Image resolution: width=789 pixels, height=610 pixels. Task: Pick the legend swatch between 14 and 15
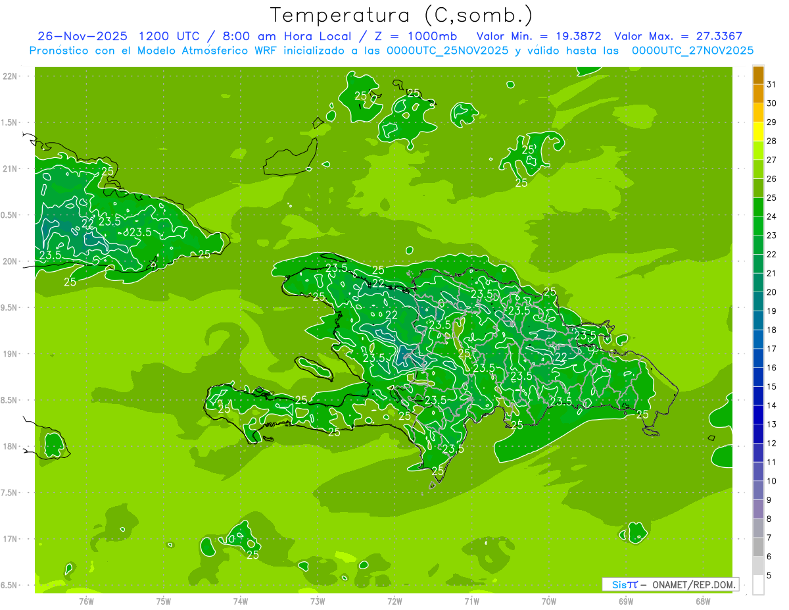tap(758, 395)
